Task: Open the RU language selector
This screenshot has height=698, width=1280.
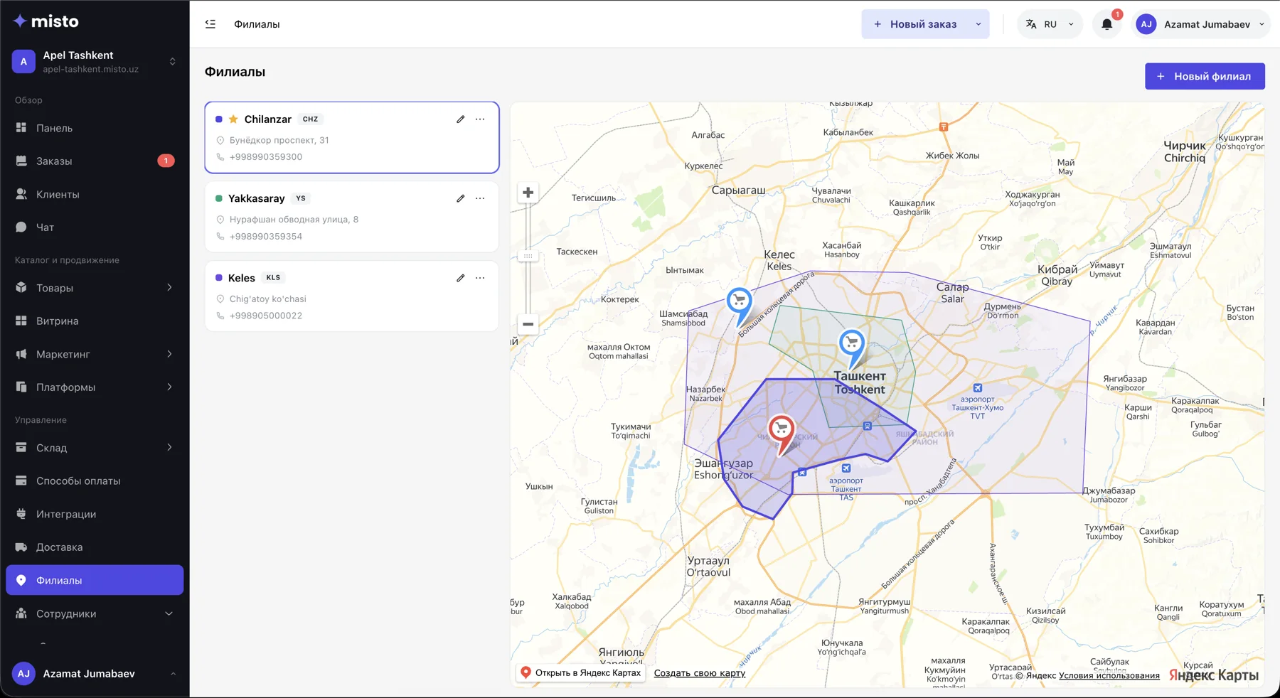Action: [1050, 24]
